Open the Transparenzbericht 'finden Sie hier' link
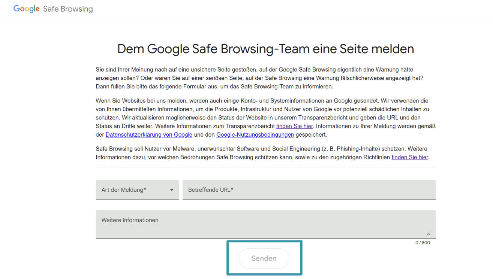 click(x=294, y=126)
